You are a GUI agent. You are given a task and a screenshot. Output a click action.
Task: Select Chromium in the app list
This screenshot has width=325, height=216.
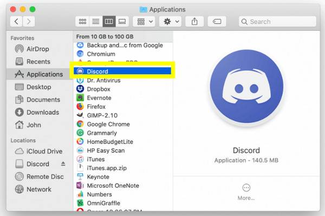123,54
